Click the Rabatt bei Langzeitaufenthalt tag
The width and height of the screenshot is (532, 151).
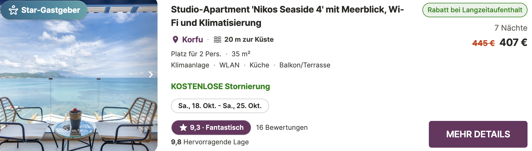[475, 10]
